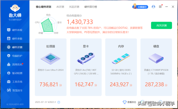Click the 英睿达 CT1000P3PSSD8 drive text
Screen dimensions: 178x109
point(156,72)
